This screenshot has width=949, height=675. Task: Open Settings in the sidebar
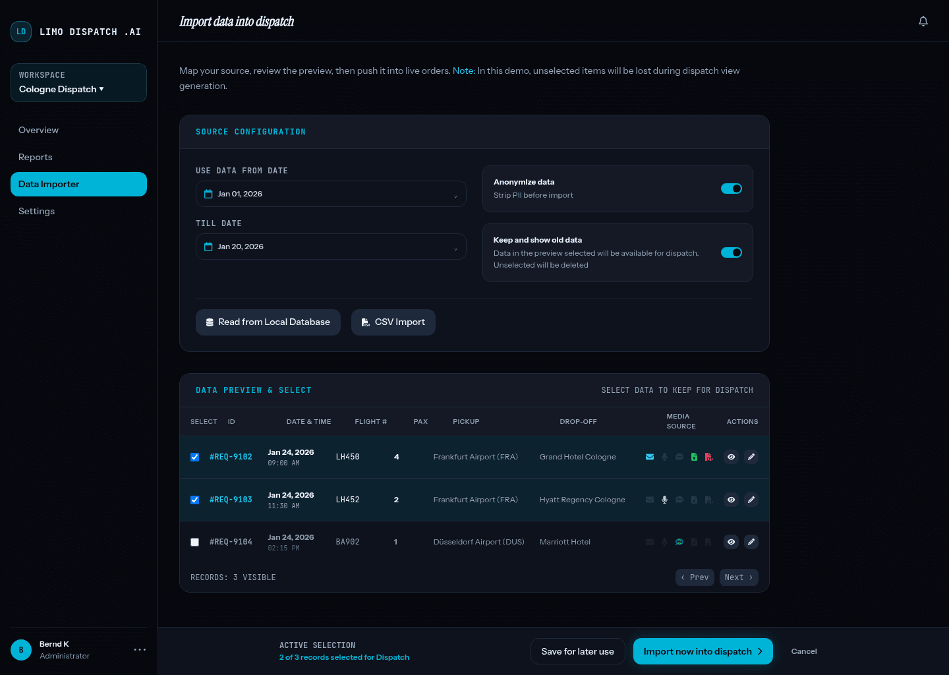[x=78, y=211]
